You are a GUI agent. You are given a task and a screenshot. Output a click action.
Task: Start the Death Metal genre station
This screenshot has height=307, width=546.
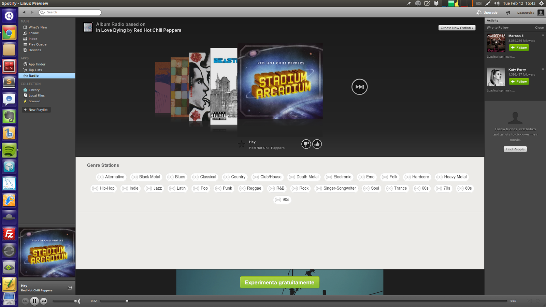pos(304,177)
